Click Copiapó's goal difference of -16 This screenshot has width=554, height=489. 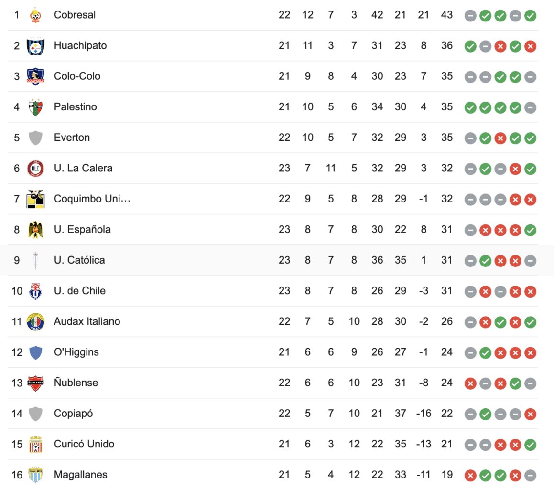tap(423, 414)
